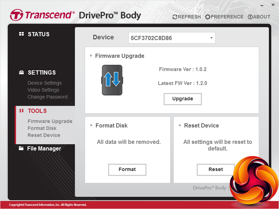279x209 pixels.
Task: Click the 'Device' field label
Action: pyautogui.click(x=103, y=37)
